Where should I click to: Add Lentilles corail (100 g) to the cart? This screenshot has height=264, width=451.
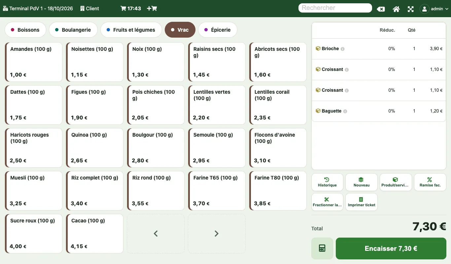pyautogui.click(x=278, y=105)
